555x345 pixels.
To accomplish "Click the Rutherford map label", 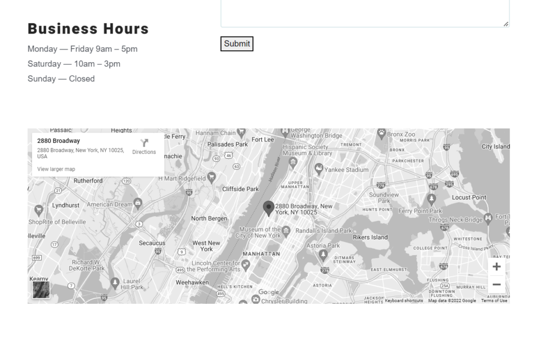I will click(x=88, y=181).
